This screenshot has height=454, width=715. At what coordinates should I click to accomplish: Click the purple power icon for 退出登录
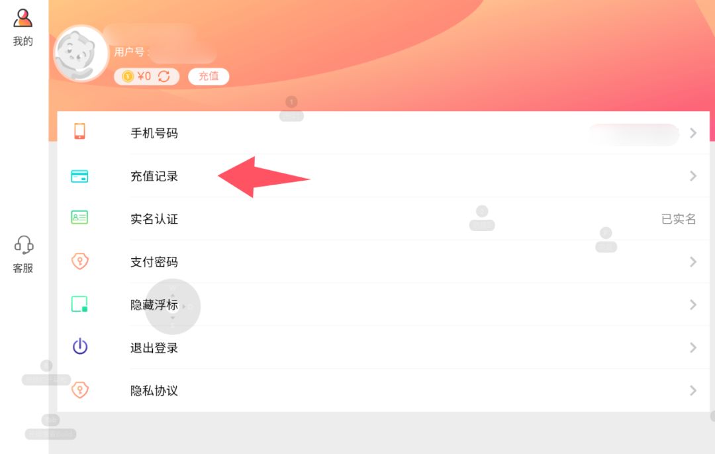coord(80,346)
